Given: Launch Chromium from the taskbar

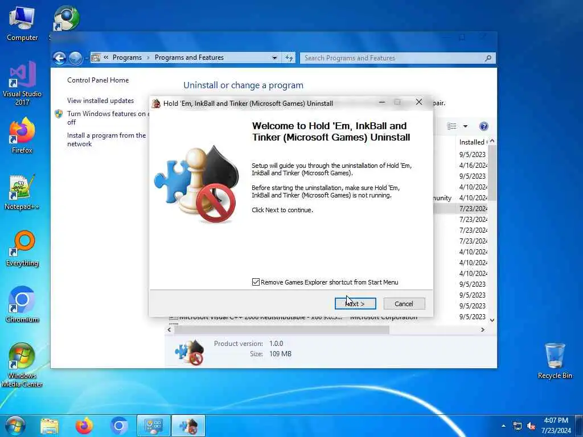Looking at the screenshot, I should (x=119, y=426).
